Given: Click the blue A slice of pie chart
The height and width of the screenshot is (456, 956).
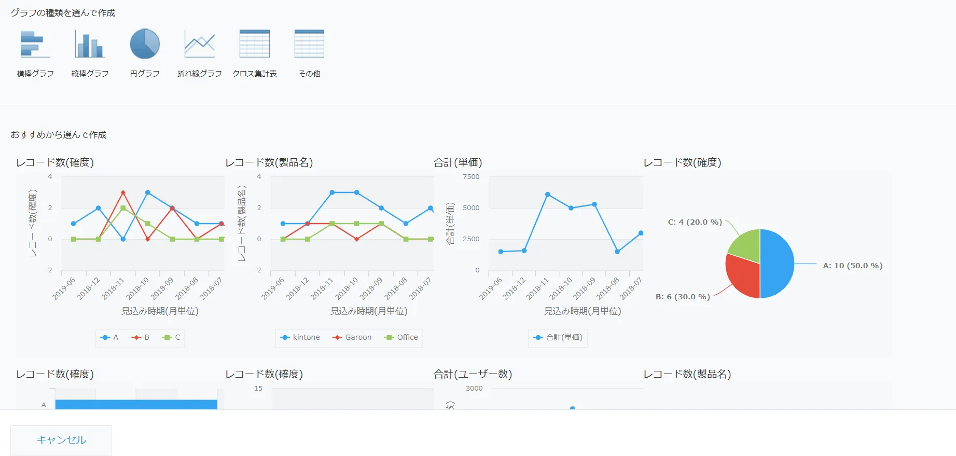Looking at the screenshot, I should coord(777,264).
